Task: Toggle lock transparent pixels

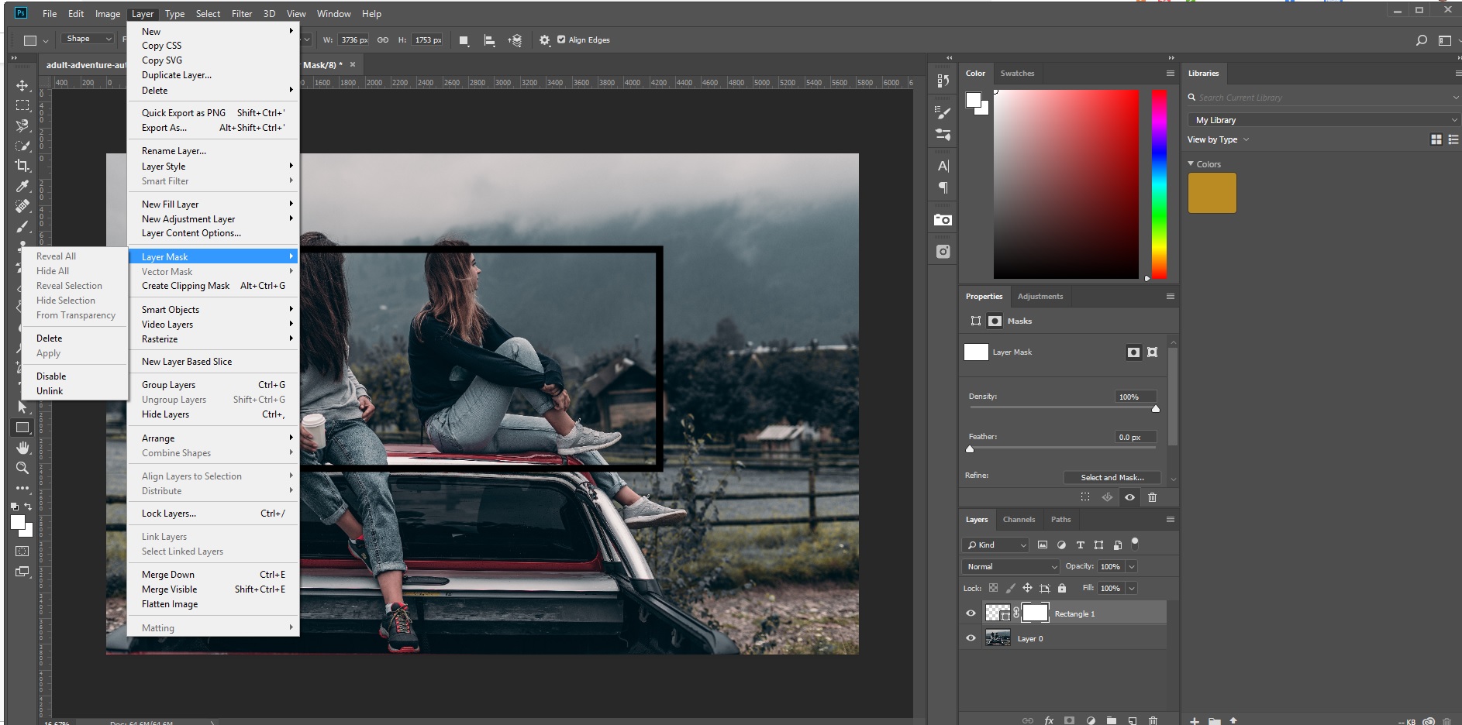Action: tap(993, 588)
